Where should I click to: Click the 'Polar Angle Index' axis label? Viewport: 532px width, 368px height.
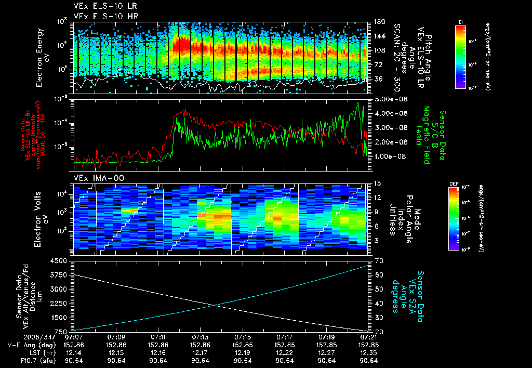405,219
